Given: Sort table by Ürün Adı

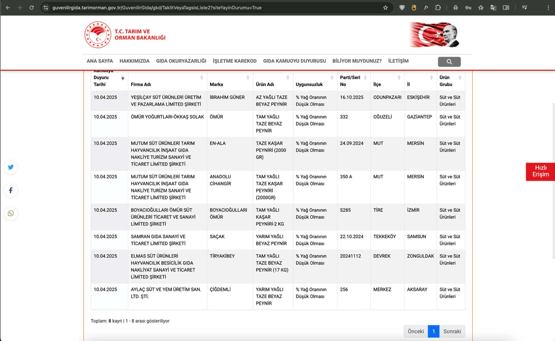Looking at the screenshot, I should pyautogui.click(x=273, y=81).
